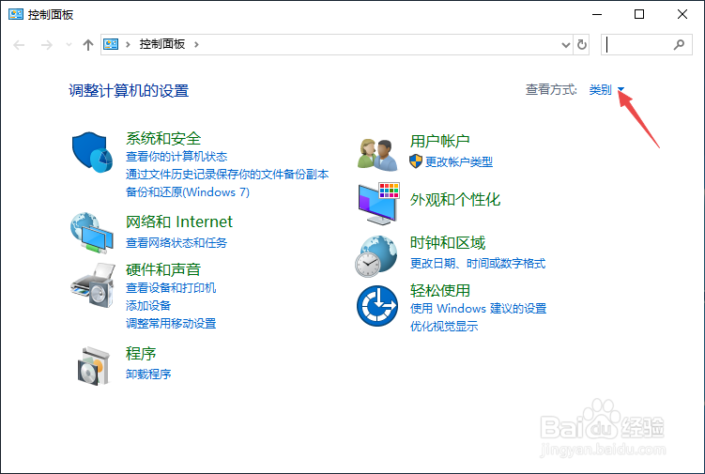Click 卸载程序 link
The height and width of the screenshot is (474, 705).
148,375
